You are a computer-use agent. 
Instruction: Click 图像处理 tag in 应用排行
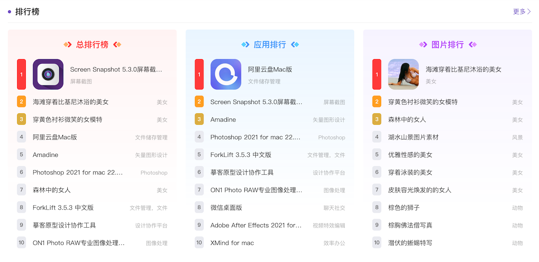pyautogui.click(x=334, y=190)
